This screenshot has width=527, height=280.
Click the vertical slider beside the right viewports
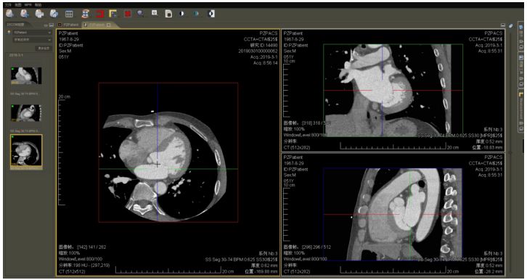[511, 152]
